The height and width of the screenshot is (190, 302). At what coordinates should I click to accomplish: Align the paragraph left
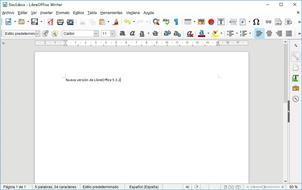click(259, 33)
